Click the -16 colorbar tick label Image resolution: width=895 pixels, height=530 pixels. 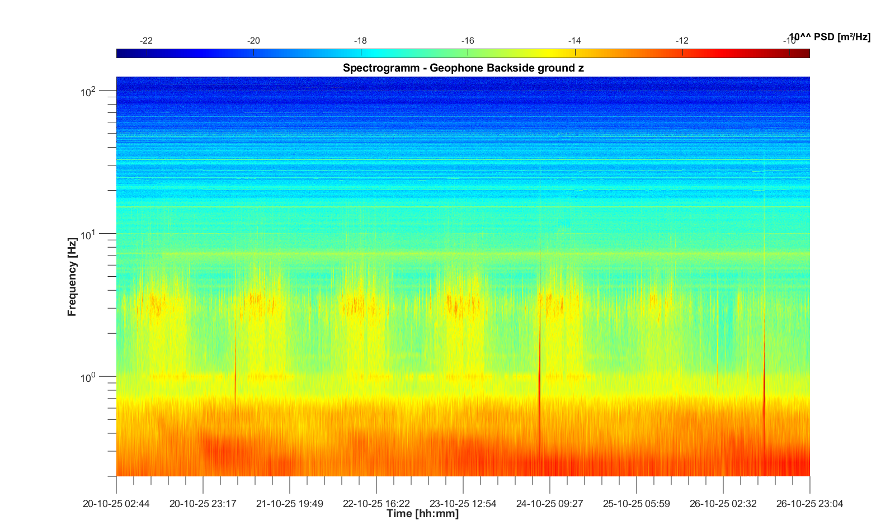pyautogui.click(x=468, y=41)
